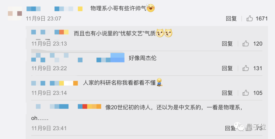Reply to the 忧郁文艺 comment

[227, 44]
